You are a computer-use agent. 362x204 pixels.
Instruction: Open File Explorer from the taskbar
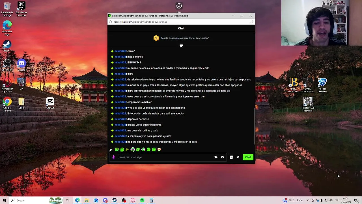click(x=87, y=200)
